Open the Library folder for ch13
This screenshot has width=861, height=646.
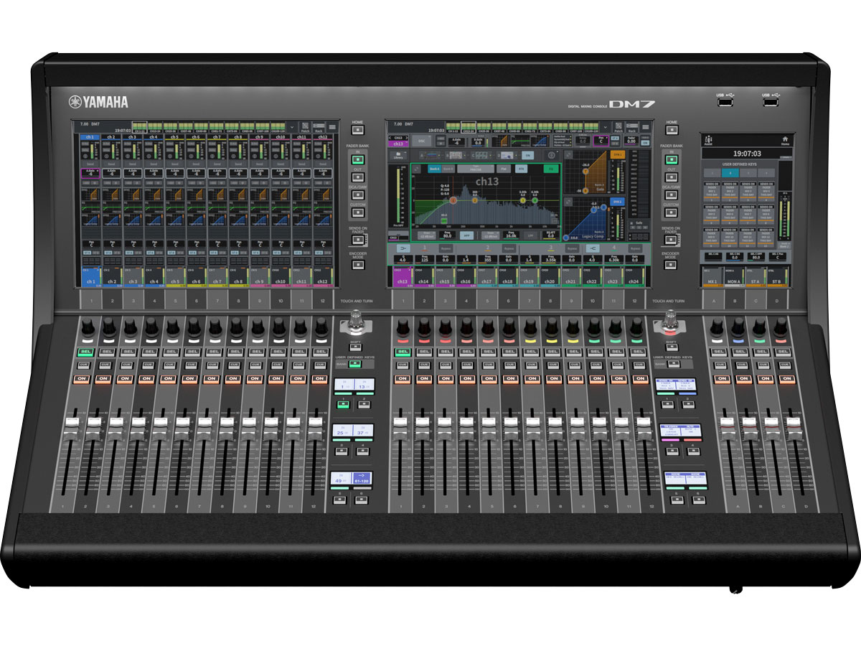(x=398, y=155)
